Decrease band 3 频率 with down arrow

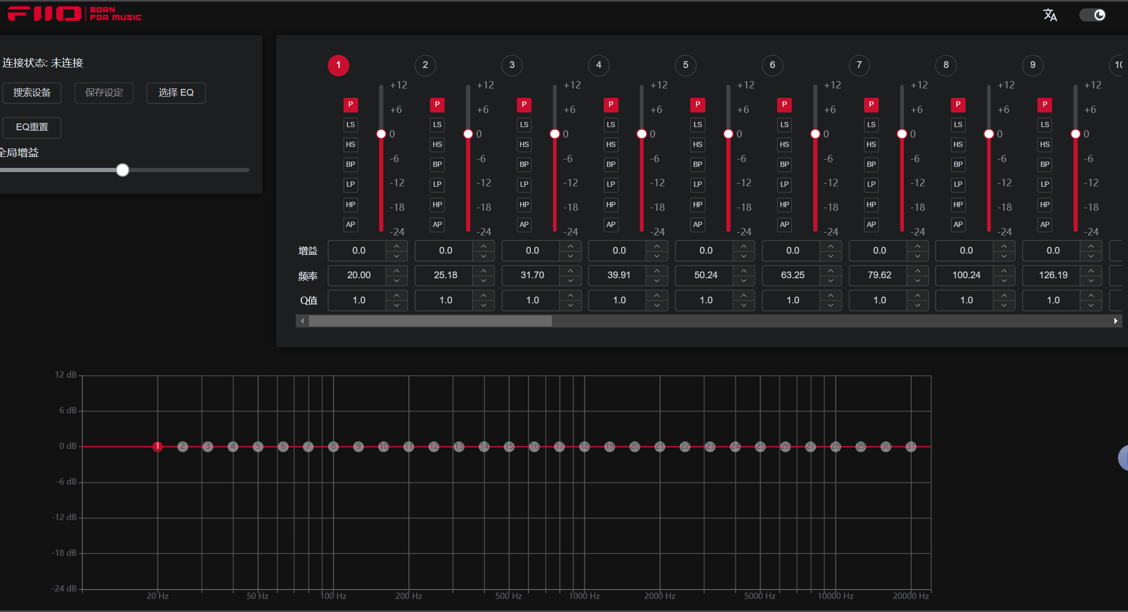[570, 280]
